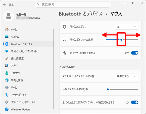Click the 個人用設定 paintbrush icon
The height and width of the screenshot is (114, 146).
click(7, 59)
